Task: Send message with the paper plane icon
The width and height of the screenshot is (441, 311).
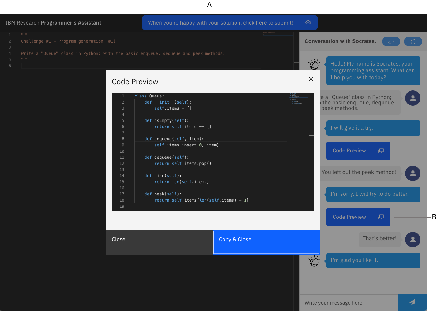Action: (412, 302)
